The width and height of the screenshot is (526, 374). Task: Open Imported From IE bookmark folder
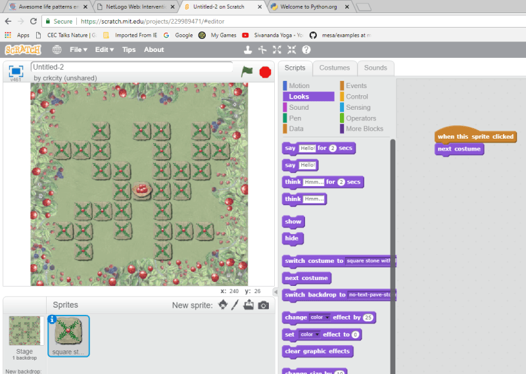click(x=130, y=35)
